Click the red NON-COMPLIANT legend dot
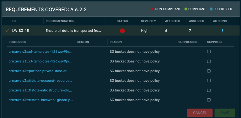Viewport: 241px width, 118px height. (153, 9)
